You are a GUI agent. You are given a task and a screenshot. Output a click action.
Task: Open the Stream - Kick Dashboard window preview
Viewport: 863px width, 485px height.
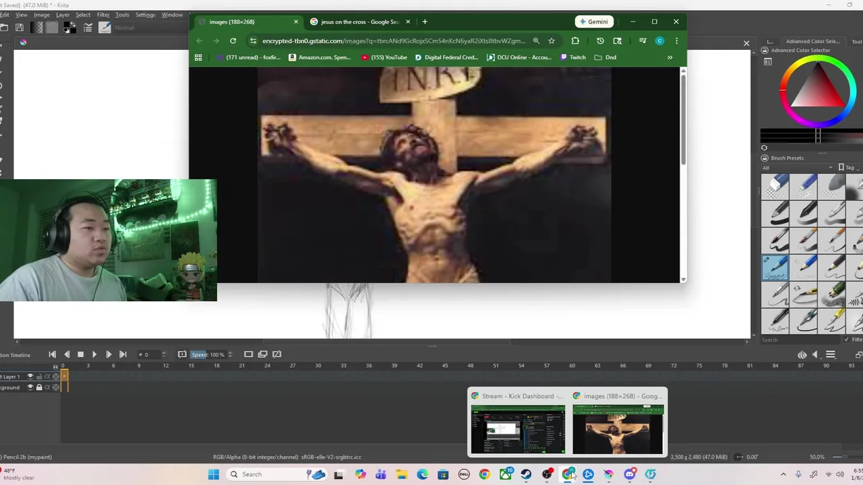[518, 422]
